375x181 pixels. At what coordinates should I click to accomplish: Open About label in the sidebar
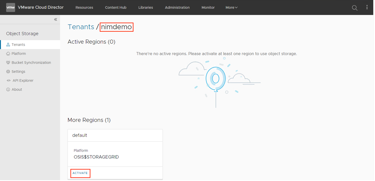[x=17, y=90]
